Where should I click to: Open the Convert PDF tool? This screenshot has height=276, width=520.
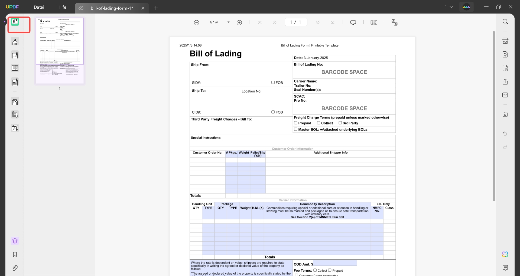(505, 54)
